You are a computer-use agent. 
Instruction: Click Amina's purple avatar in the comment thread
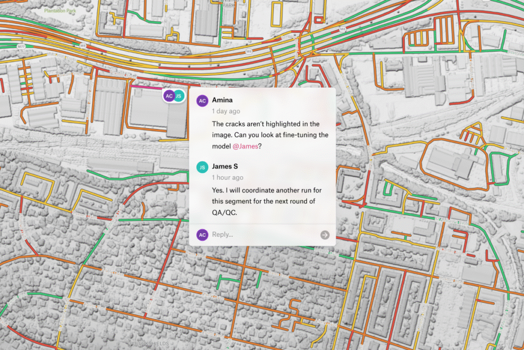[203, 101]
